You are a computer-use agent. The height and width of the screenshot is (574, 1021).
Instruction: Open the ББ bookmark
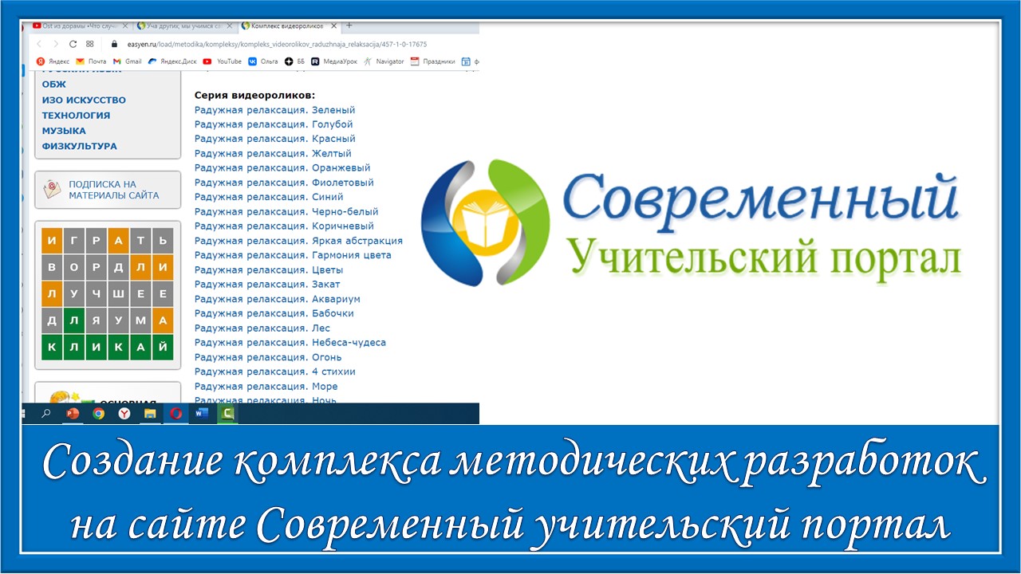295,61
